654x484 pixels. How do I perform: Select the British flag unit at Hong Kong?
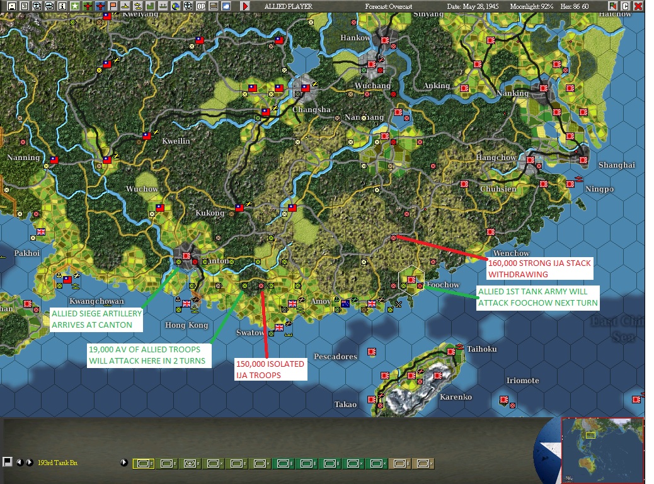186,303
